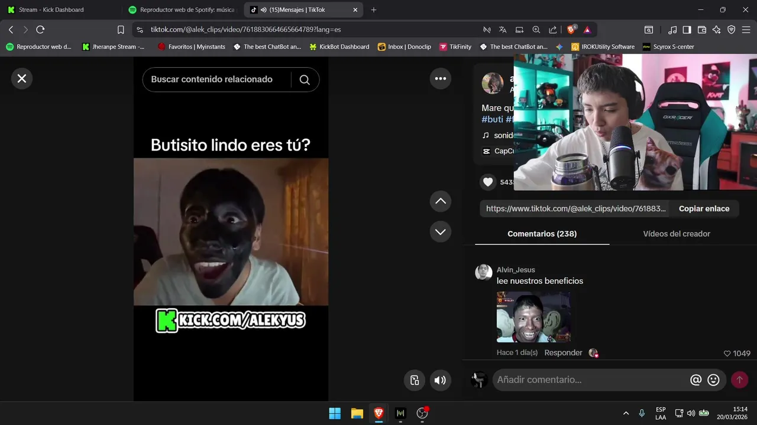Reload the page with refresh icon
Screen dimensions: 757x425
(x=40, y=30)
